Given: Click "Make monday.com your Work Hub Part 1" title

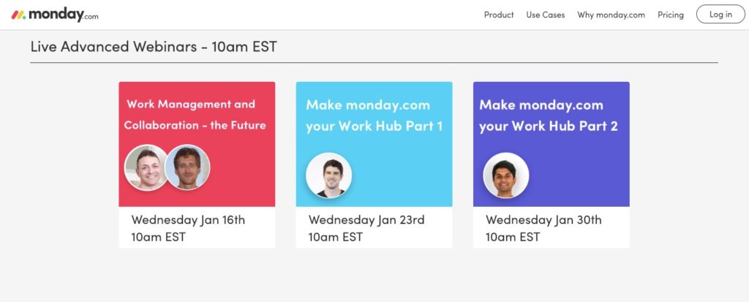Looking at the screenshot, I should pyautogui.click(x=374, y=115).
